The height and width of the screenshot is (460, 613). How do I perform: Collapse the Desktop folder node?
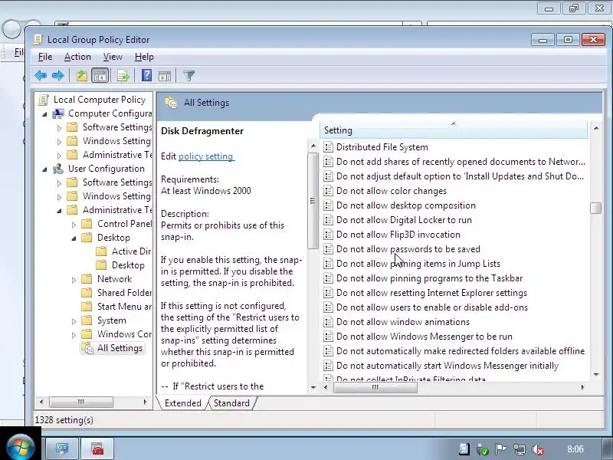coord(74,238)
